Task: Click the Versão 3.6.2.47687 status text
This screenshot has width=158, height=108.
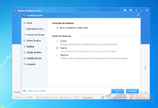Action: 23,97
